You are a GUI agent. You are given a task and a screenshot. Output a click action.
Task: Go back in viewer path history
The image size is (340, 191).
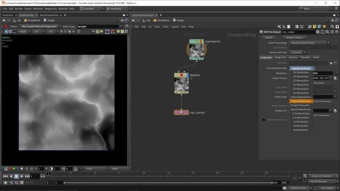[x=4, y=20]
